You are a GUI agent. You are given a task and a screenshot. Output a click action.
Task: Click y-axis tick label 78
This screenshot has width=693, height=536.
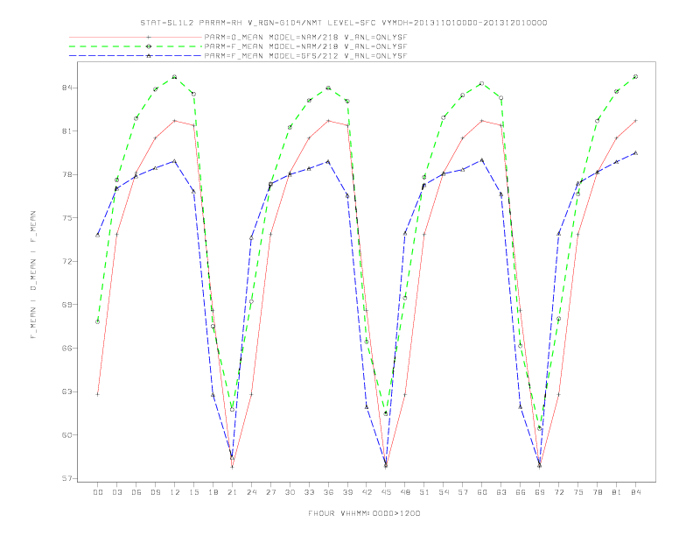point(66,174)
